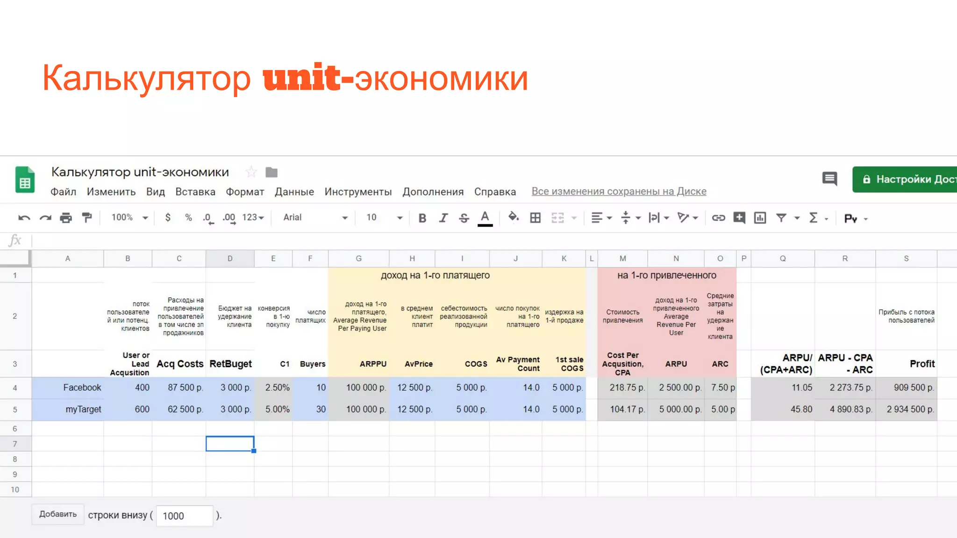Click the move to folder icon
Image resolution: width=957 pixels, height=538 pixels.
[x=271, y=172]
